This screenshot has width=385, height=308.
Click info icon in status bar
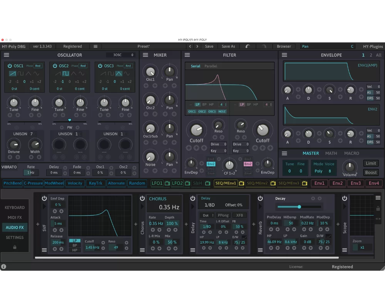click(x=3, y=266)
